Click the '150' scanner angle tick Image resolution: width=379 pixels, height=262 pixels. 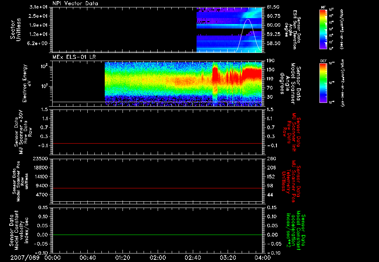(x=271, y=70)
